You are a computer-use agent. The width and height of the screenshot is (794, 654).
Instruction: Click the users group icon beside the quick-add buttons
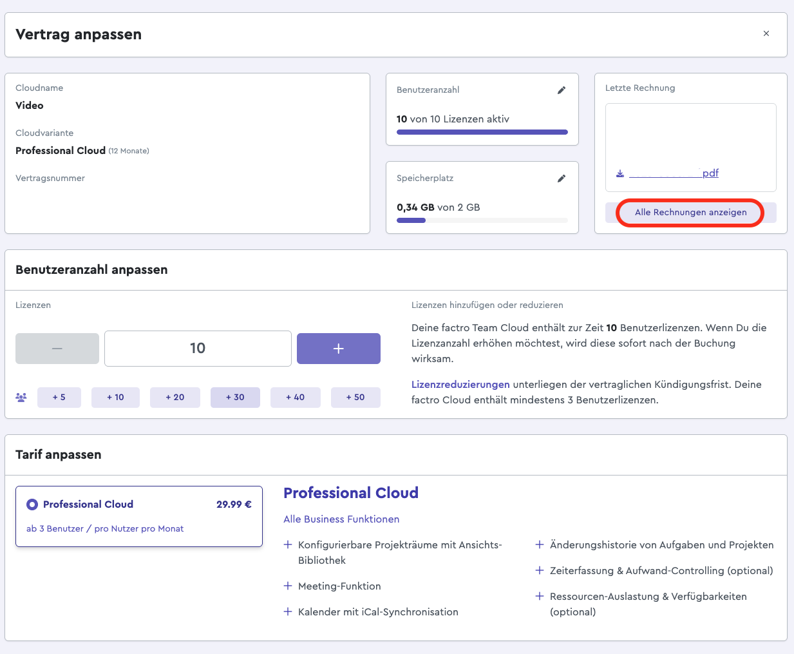coord(21,398)
